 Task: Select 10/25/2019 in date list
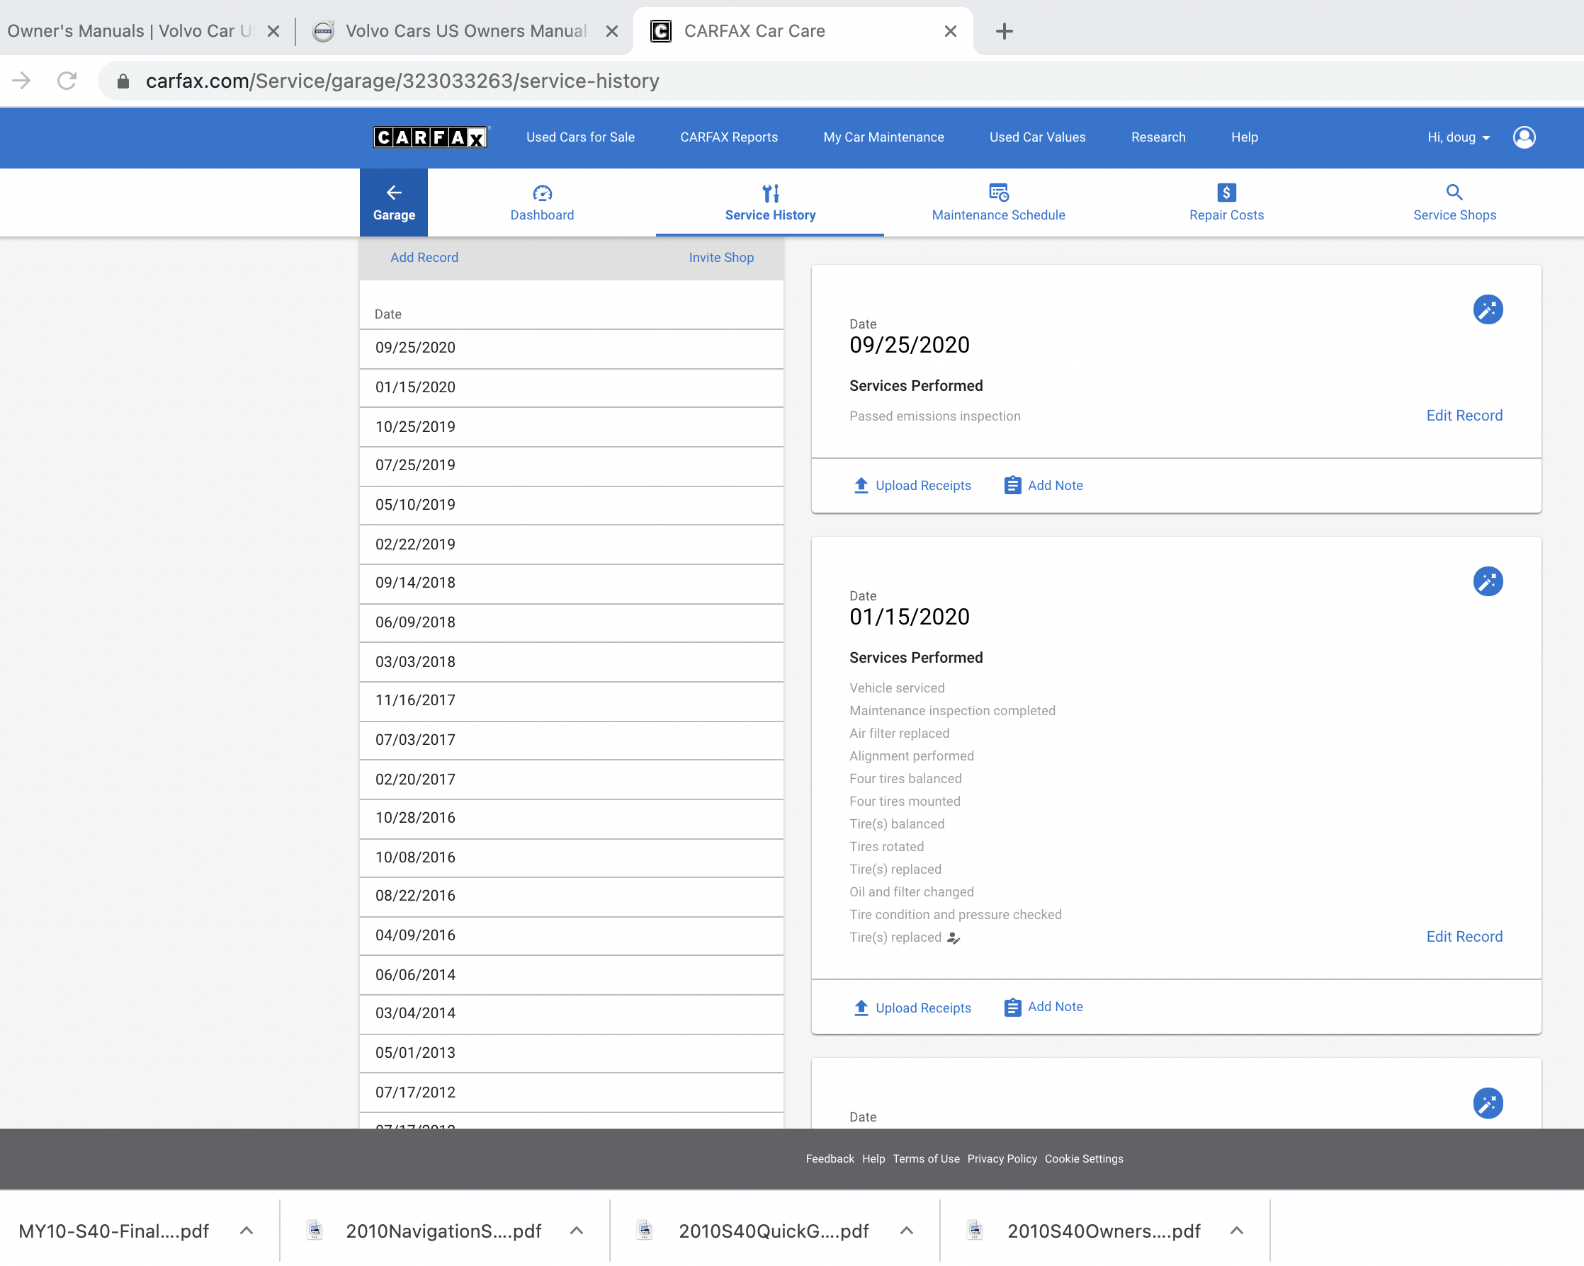click(572, 427)
